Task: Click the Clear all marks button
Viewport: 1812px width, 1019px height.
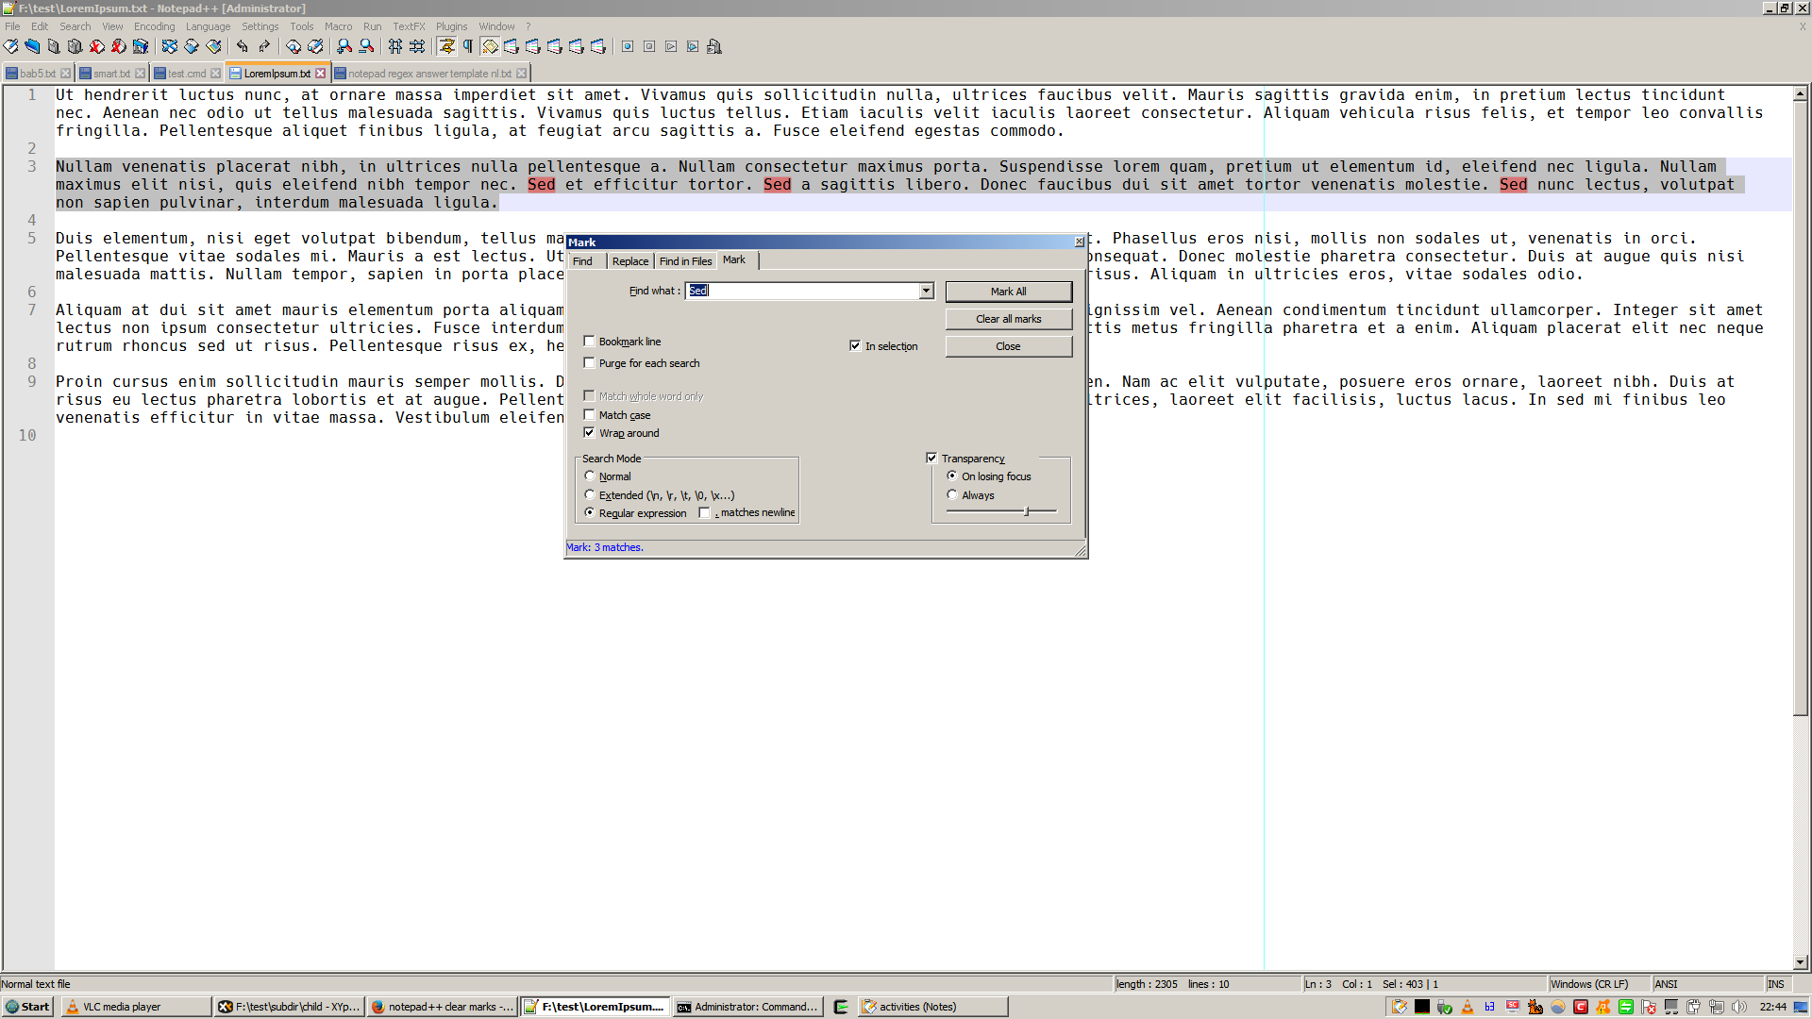Action: pyautogui.click(x=1008, y=319)
